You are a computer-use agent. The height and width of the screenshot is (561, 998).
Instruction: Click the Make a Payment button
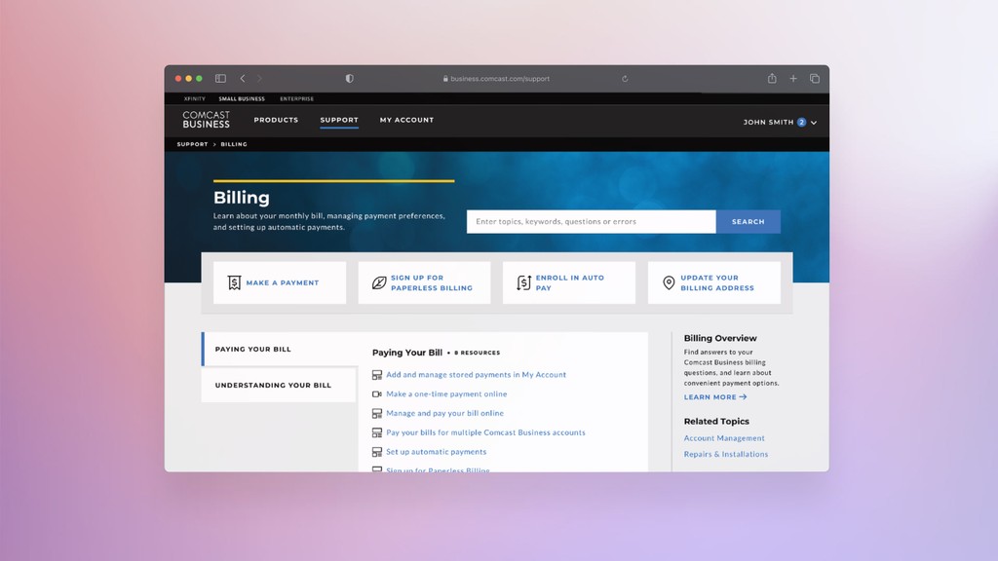[280, 282]
